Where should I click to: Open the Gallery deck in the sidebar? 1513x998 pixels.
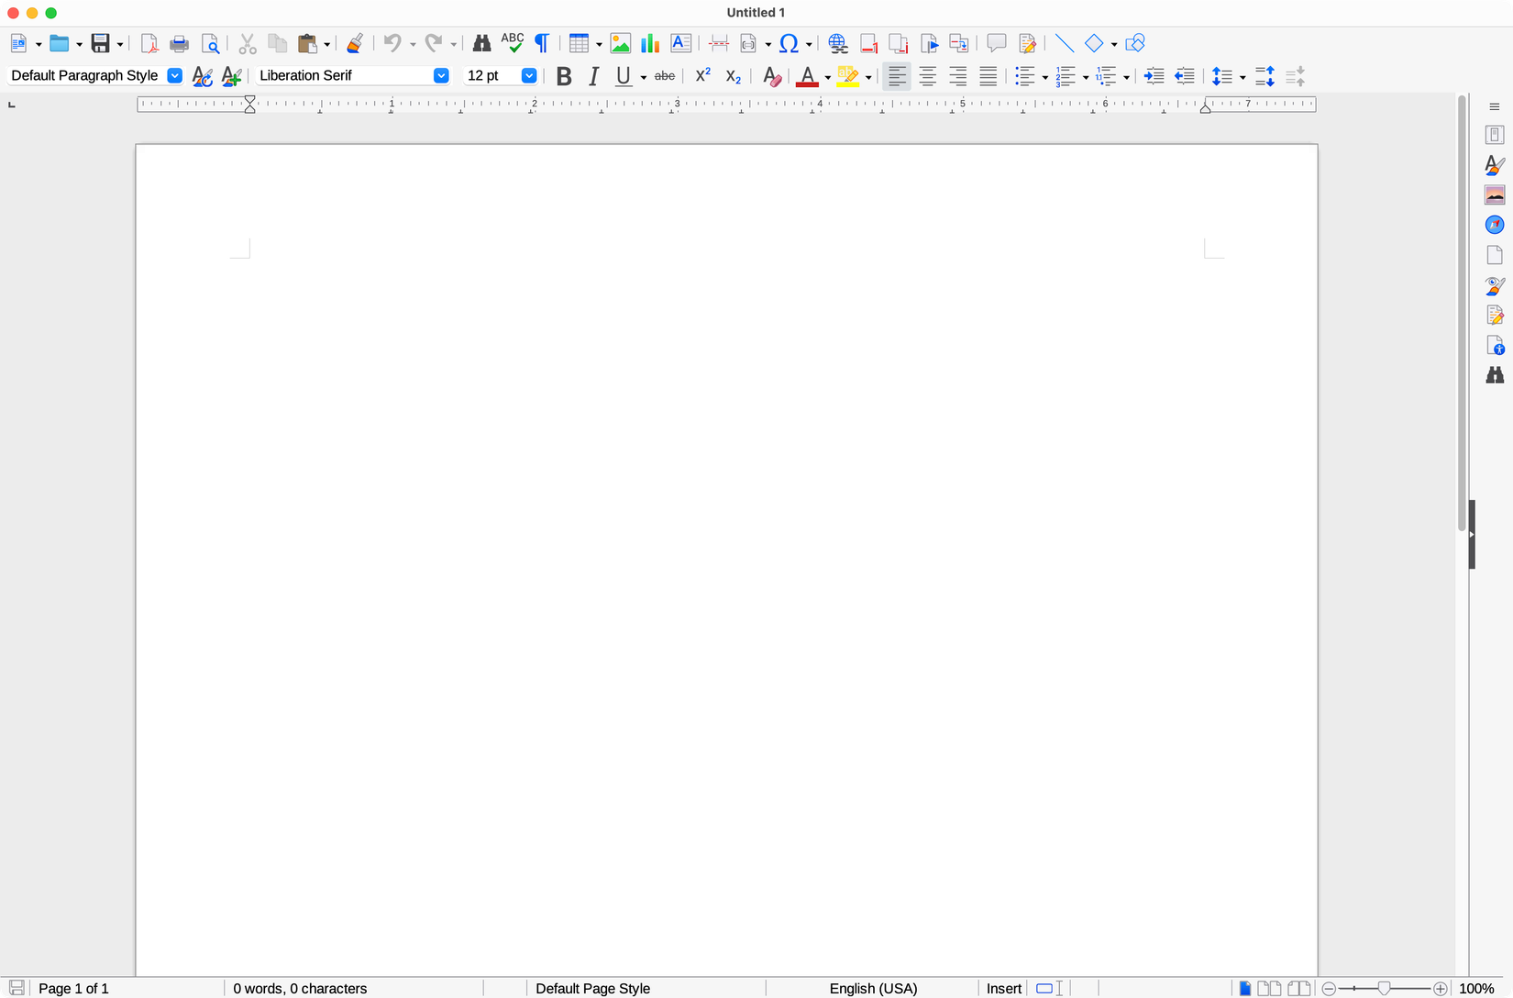pyautogui.click(x=1494, y=194)
